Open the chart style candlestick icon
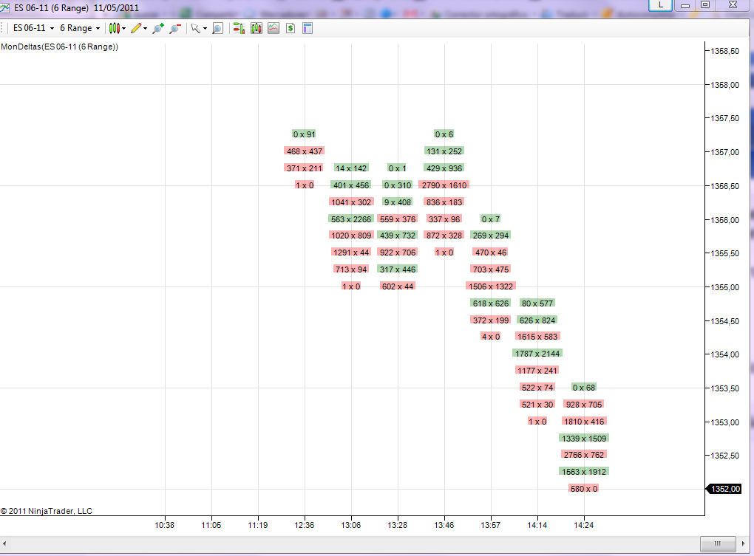Image resolution: width=754 pixels, height=556 pixels. pos(114,28)
